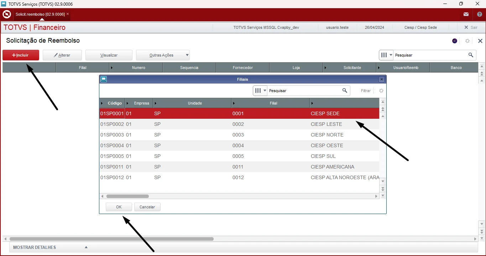
Task: Click the search magnifier in Filiais dialog
Action: click(345, 91)
